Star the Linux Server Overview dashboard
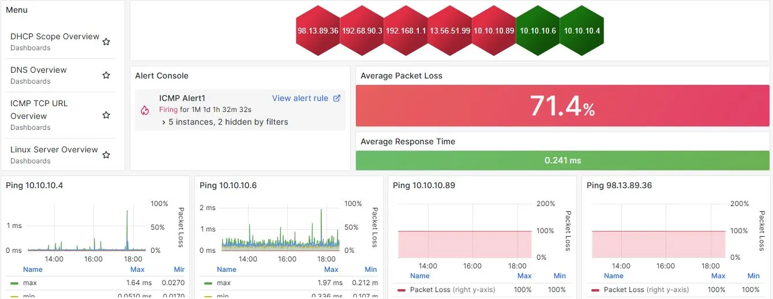The height and width of the screenshot is (299, 773). tap(106, 155)
